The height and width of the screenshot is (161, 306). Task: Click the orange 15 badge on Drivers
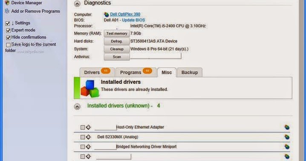(x=106, y=70)
